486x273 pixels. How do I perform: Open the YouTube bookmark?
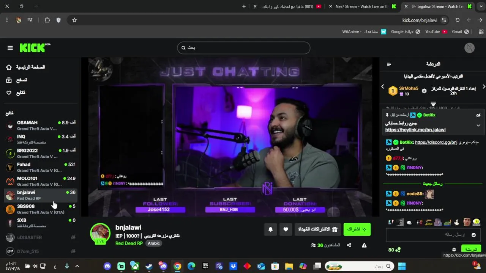[436, 32]
